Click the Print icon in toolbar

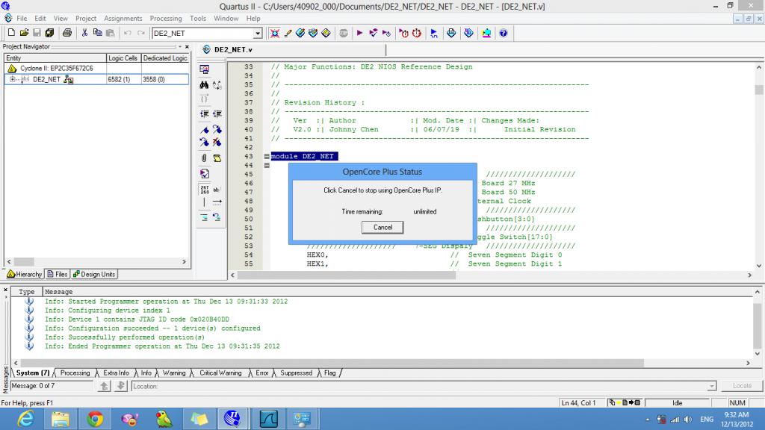point(66,33)
